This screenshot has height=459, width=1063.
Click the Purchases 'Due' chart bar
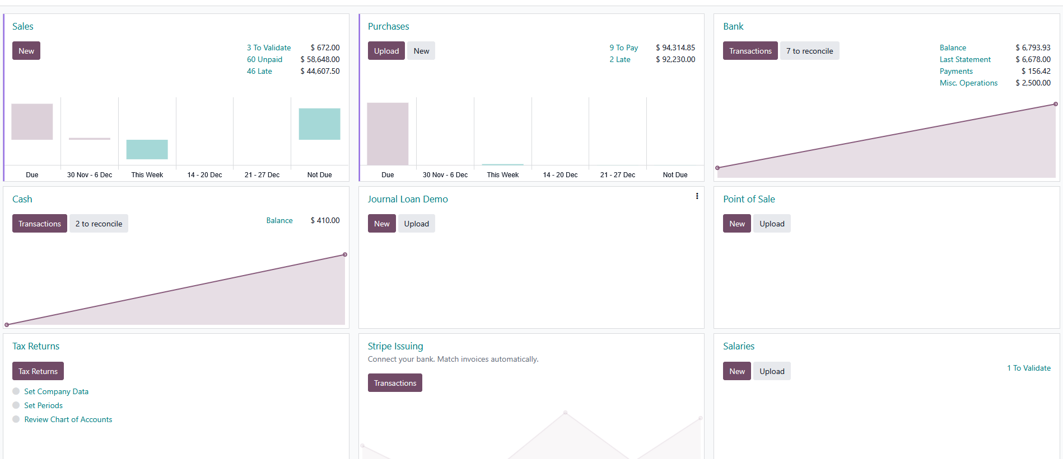click(388, 134)
